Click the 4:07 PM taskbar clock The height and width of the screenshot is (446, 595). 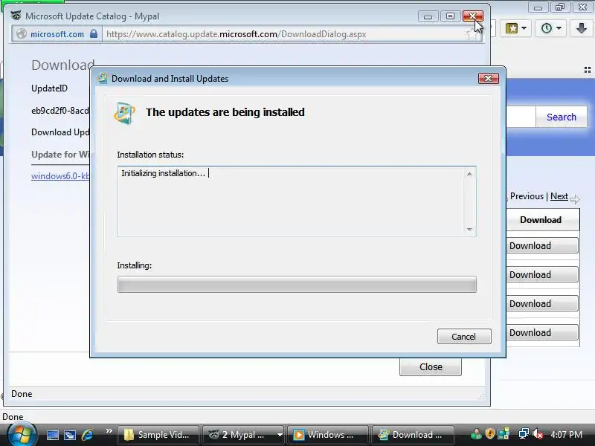coord(566,434)
